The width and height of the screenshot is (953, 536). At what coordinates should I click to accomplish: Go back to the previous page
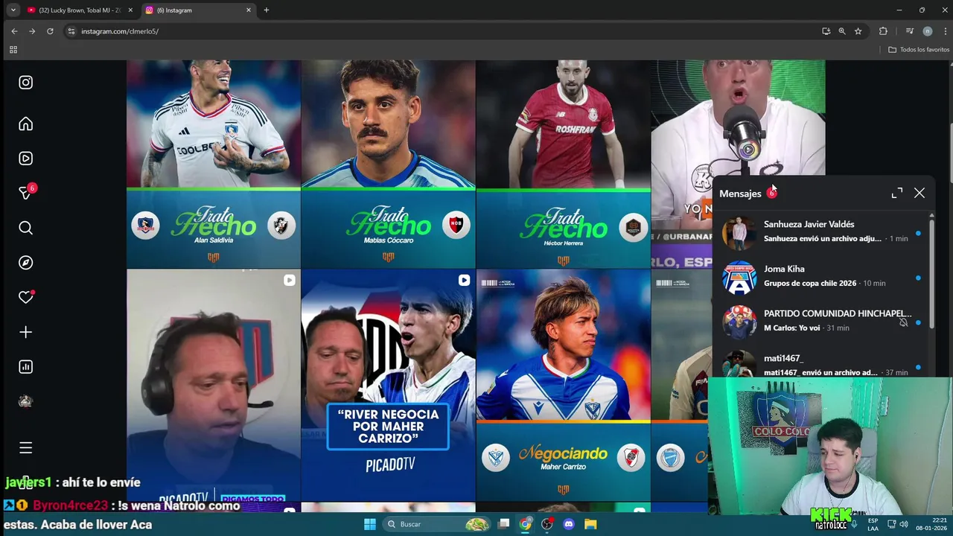[x=14, y=31]
